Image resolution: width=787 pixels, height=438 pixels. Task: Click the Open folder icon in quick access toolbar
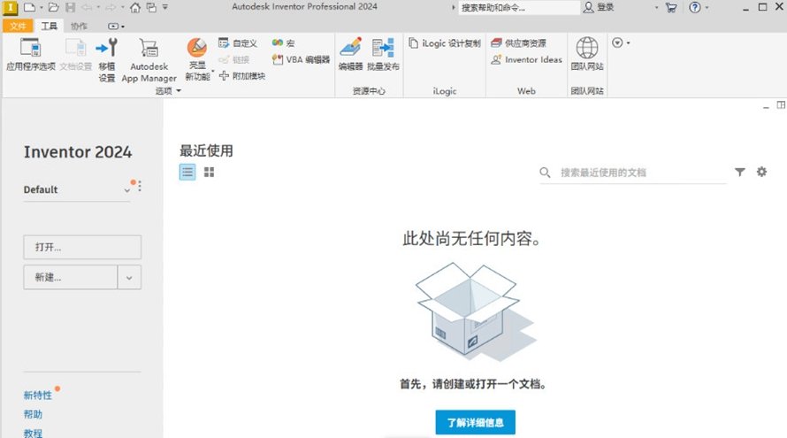(x=54, y=8)
